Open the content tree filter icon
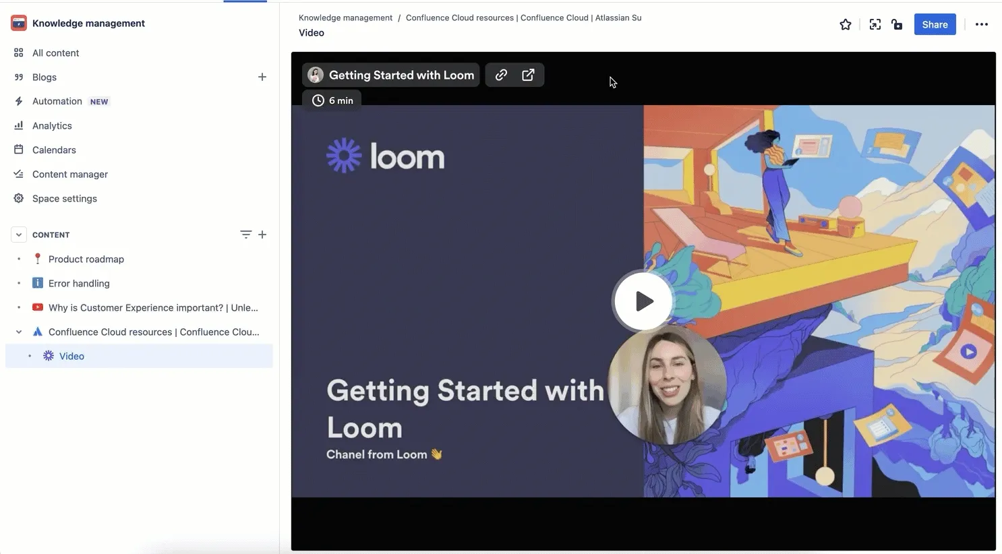 (245, 235)
